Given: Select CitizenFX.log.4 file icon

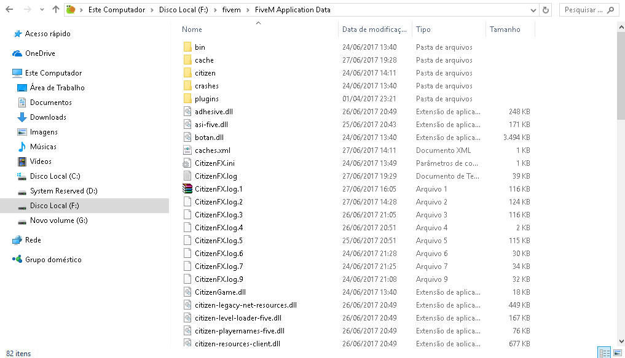Looking at the screenshot, I should point(187,227).
